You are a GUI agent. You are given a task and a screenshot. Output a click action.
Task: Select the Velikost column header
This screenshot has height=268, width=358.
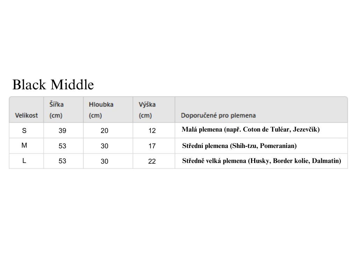26,115
